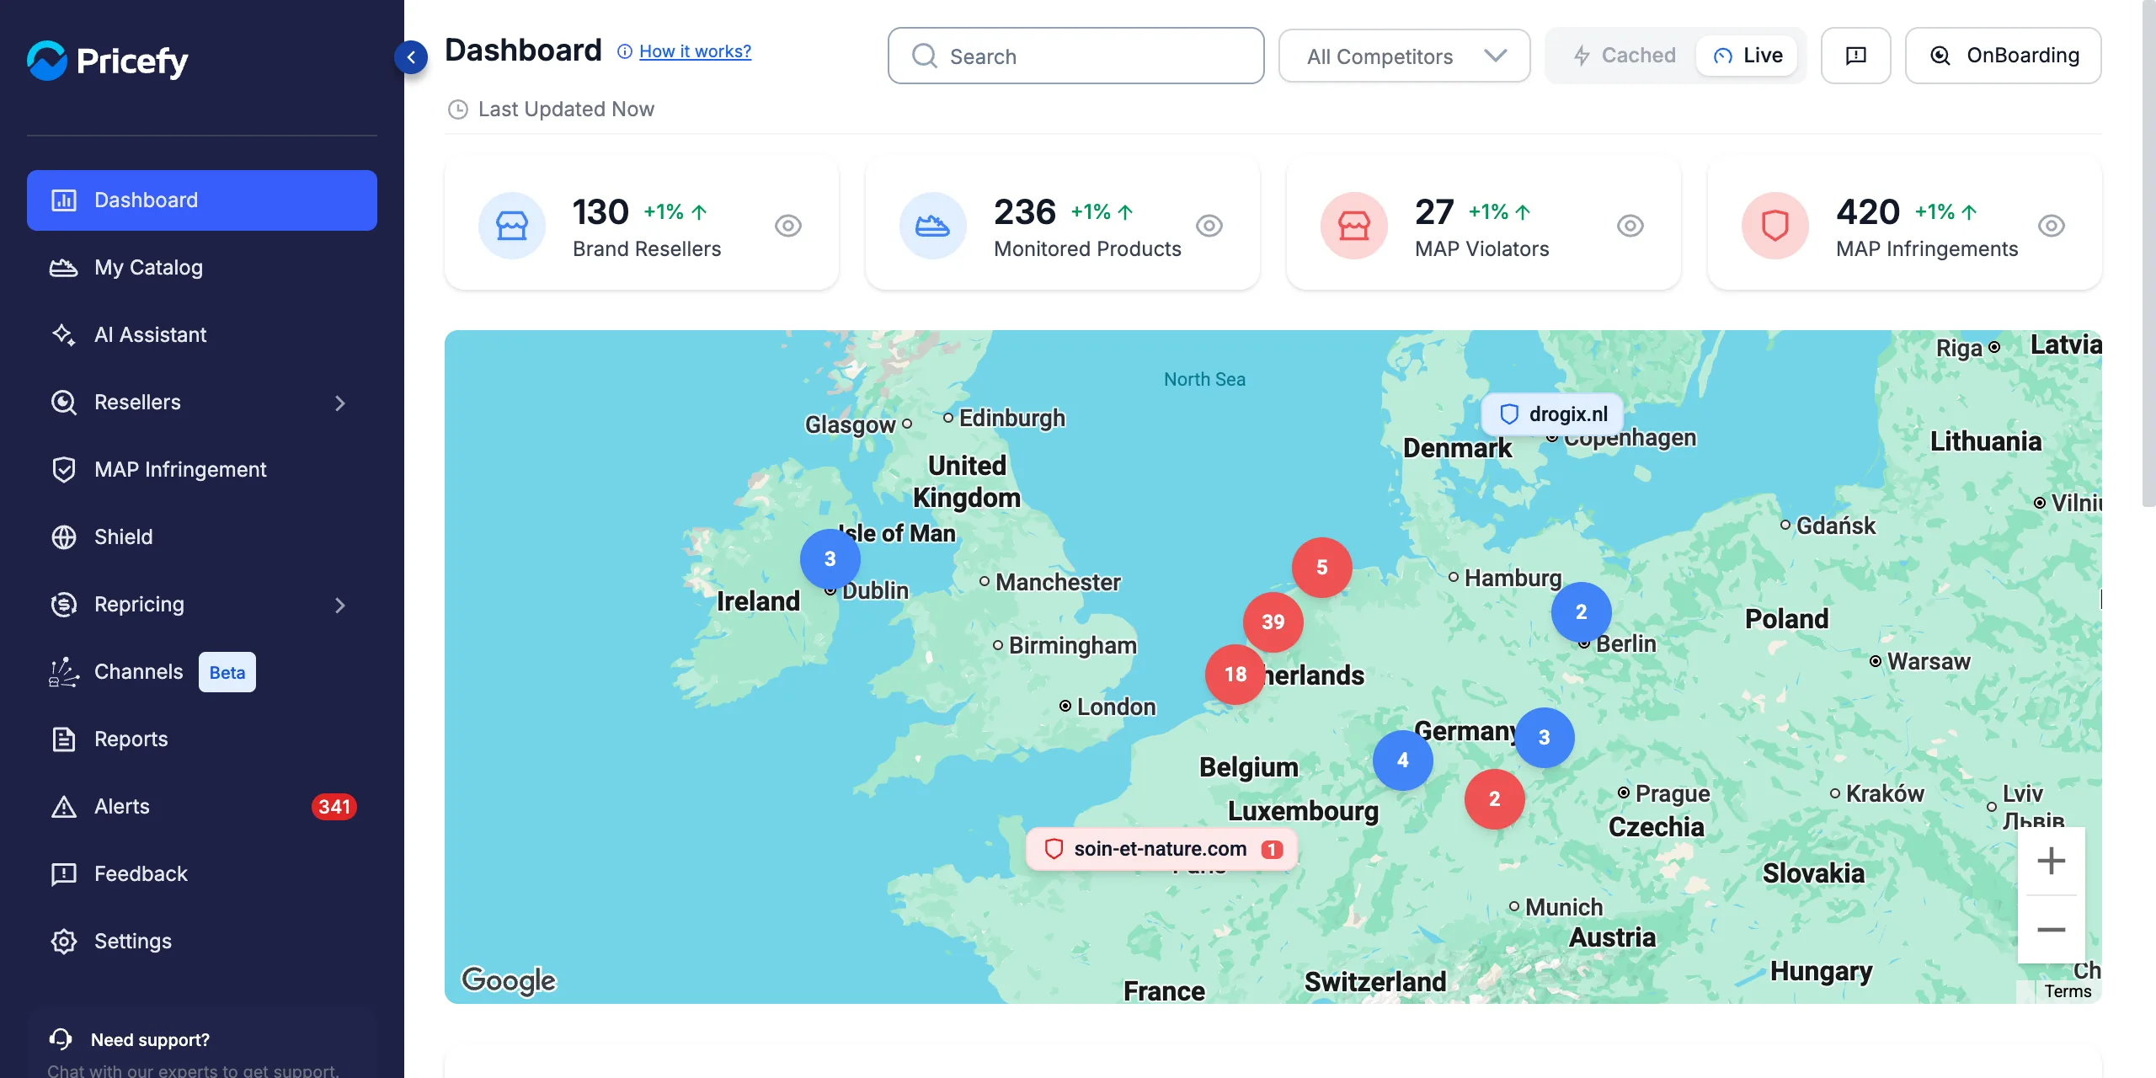
Task: Toggle visibility of Brand Resellers card
Action: pos(788,226)
